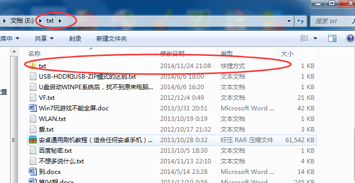Click the 爱.txt file icon
This screenshot has width=355, height=183.
pyautogui.click(x=33, y=129)
